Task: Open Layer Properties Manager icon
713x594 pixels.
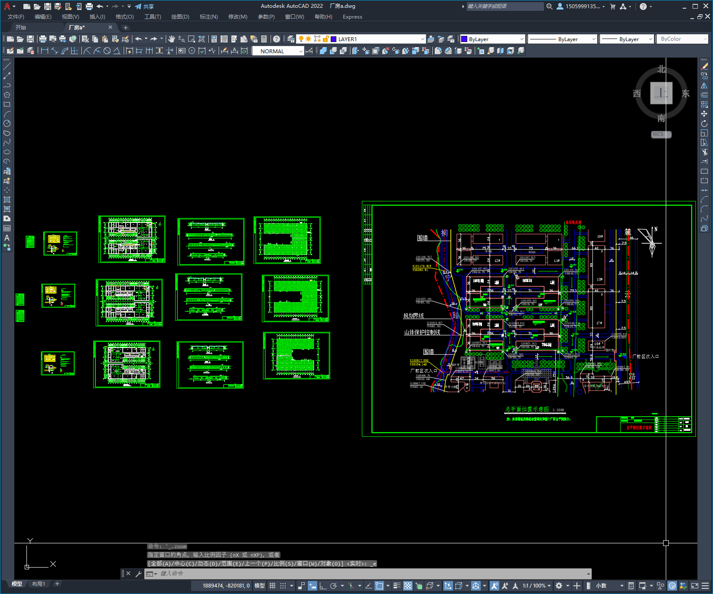Action: [x=291, y=39]
